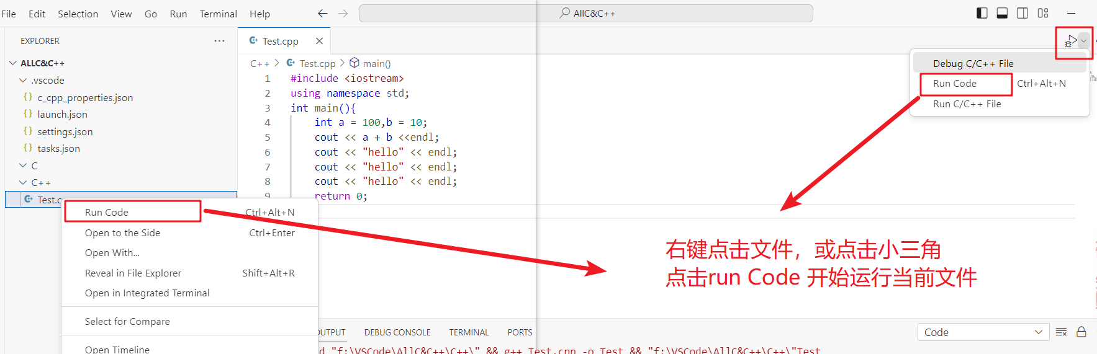1097x354 pixels.
Task: Open launch.json file
Action: [x=62, y=115]
